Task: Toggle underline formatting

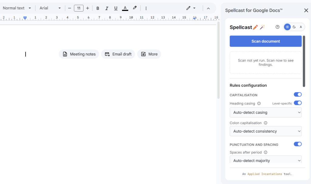Action: click(x=116, y=8)
